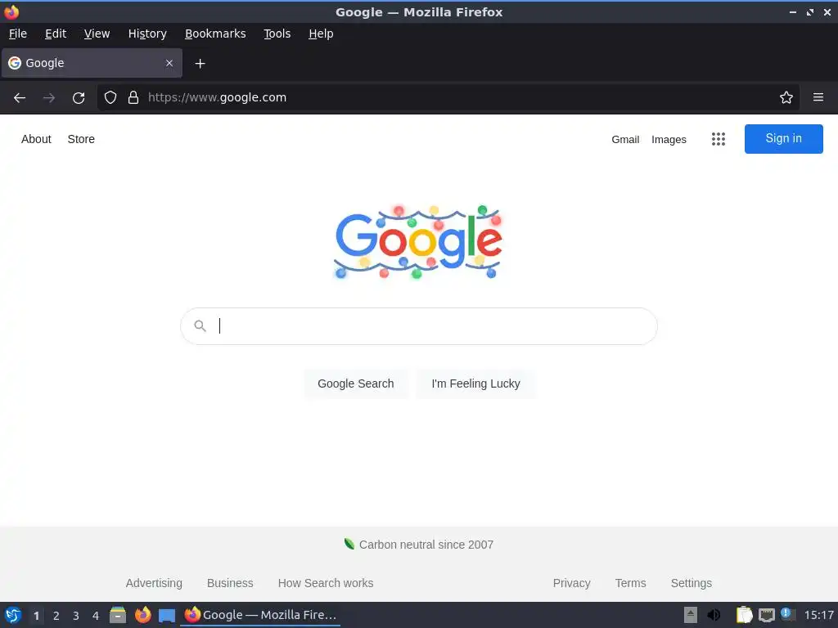Screen dimensions: 838x628
Task: Open the Firefox hamburger application menu
Action: [818, 97]
